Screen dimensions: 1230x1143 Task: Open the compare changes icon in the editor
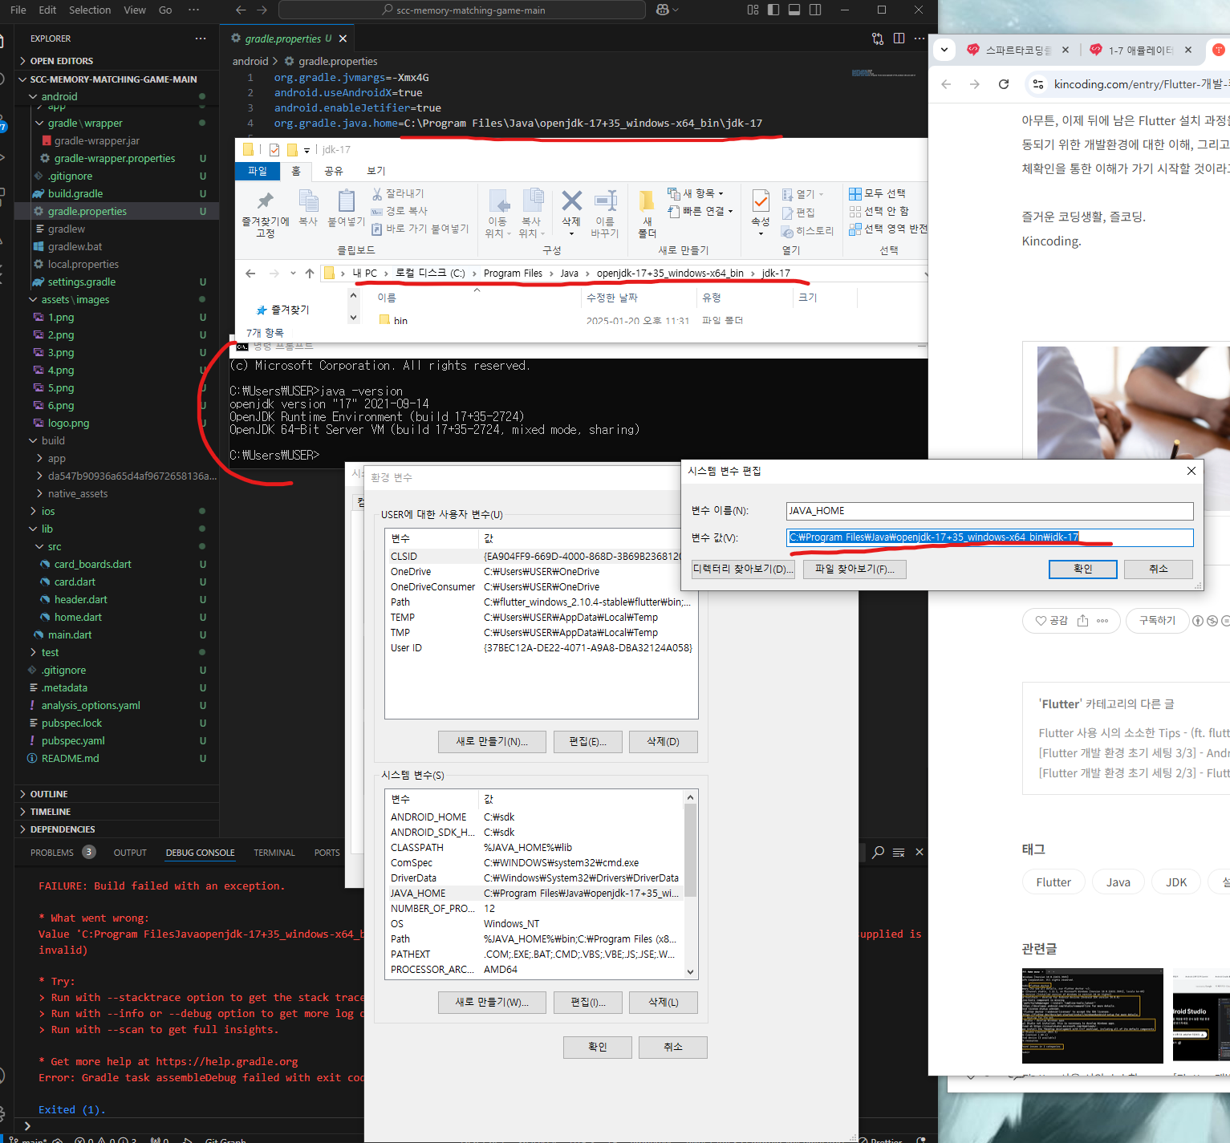point(878,39)
